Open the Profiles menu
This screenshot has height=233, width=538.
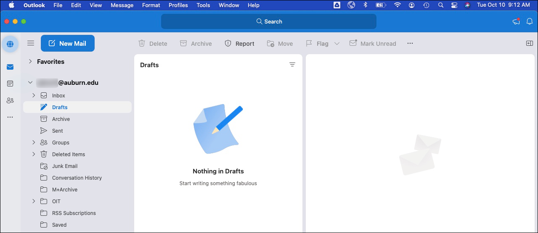tap(178, 5)
